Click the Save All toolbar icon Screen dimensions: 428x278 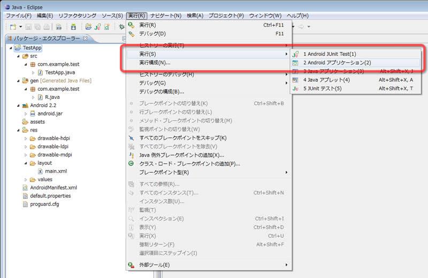click(37, 27)
